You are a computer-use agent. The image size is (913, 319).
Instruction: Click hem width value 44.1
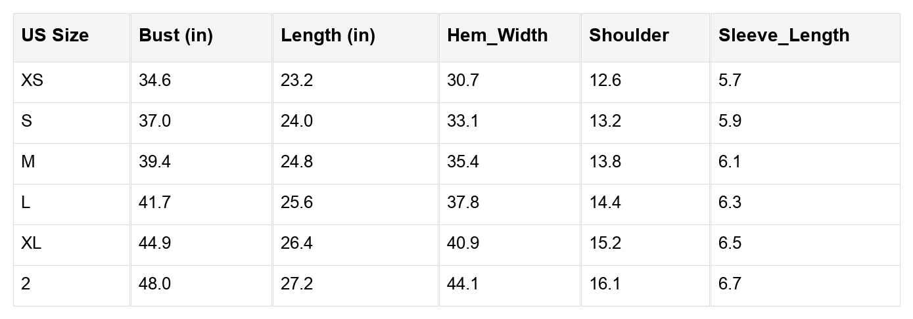(x=463, y=284)
